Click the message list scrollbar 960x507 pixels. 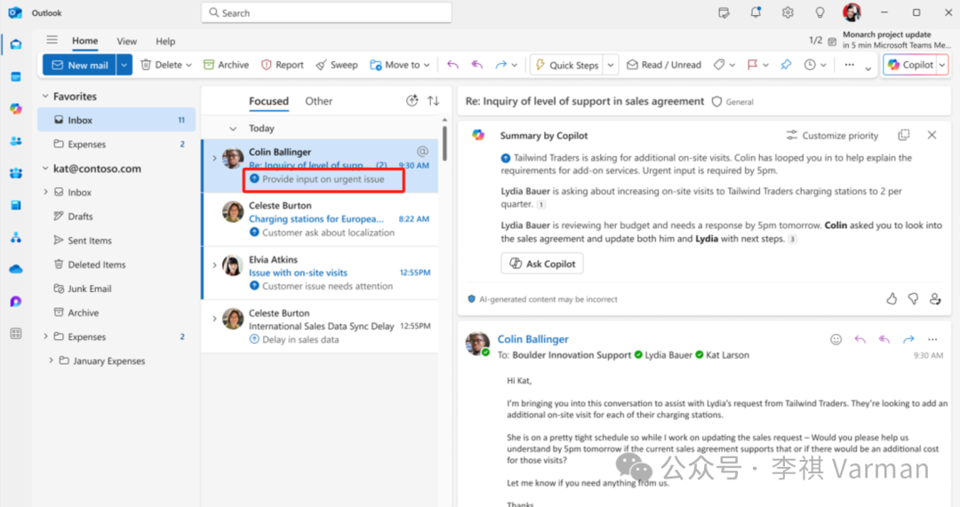(x=444, y=144)
